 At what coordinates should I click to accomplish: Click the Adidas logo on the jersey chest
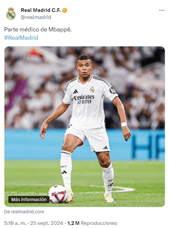[x=75, y=92]
